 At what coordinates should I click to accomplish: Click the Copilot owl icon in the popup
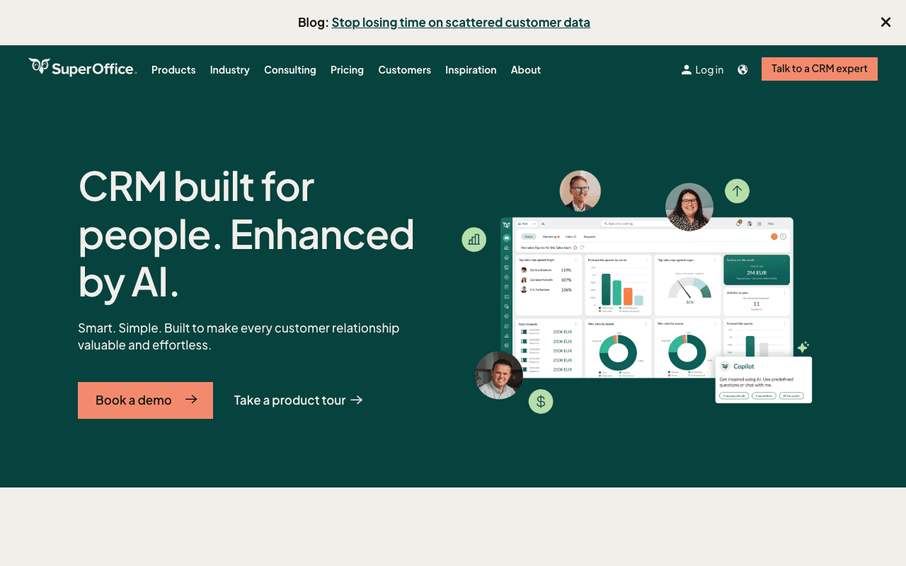(x=725, y=366)
